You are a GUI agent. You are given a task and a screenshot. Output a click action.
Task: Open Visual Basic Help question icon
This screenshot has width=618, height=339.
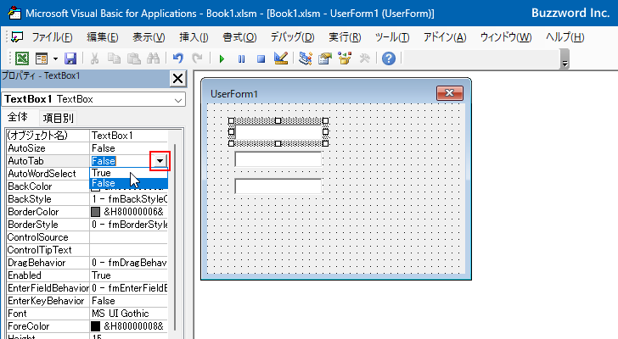click(x=389, y=58)
